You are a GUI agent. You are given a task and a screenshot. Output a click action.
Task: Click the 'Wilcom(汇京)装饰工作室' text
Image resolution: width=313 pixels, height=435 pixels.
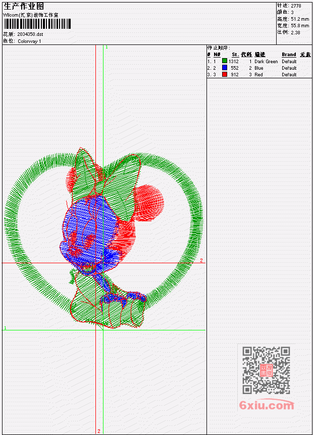coord(30,15)
